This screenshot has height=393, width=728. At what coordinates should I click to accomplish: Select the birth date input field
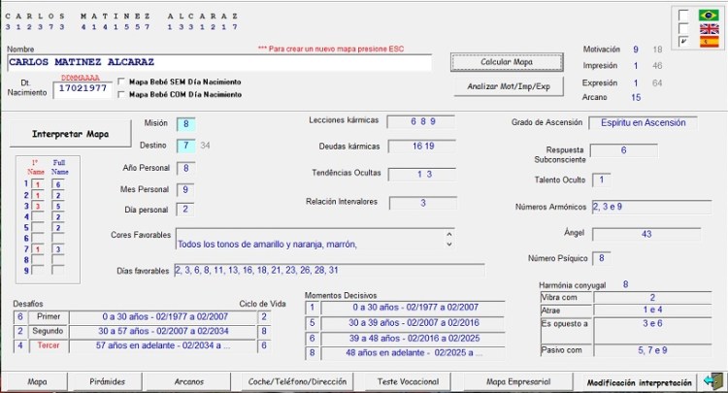pyautogui.click(x=83, y=88)
